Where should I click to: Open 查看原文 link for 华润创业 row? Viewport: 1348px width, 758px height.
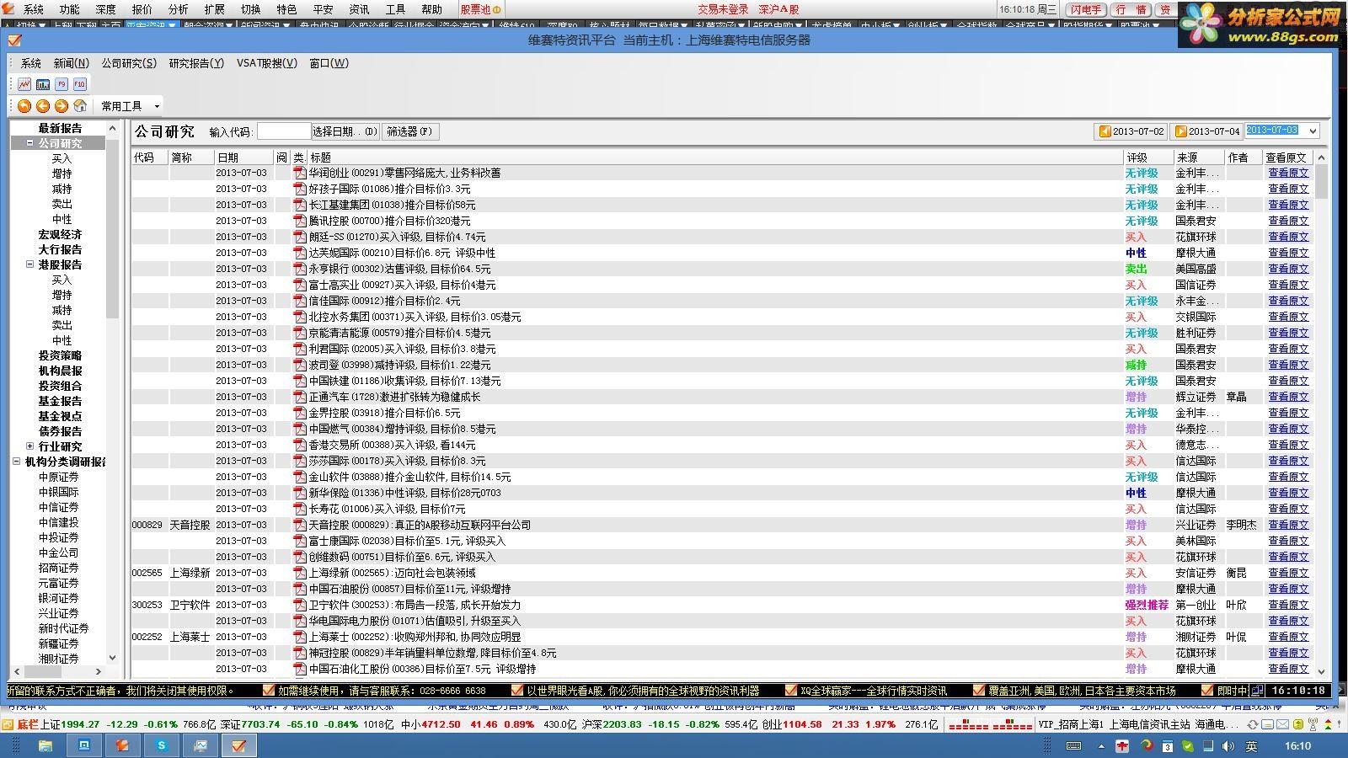coord(1288,173)
